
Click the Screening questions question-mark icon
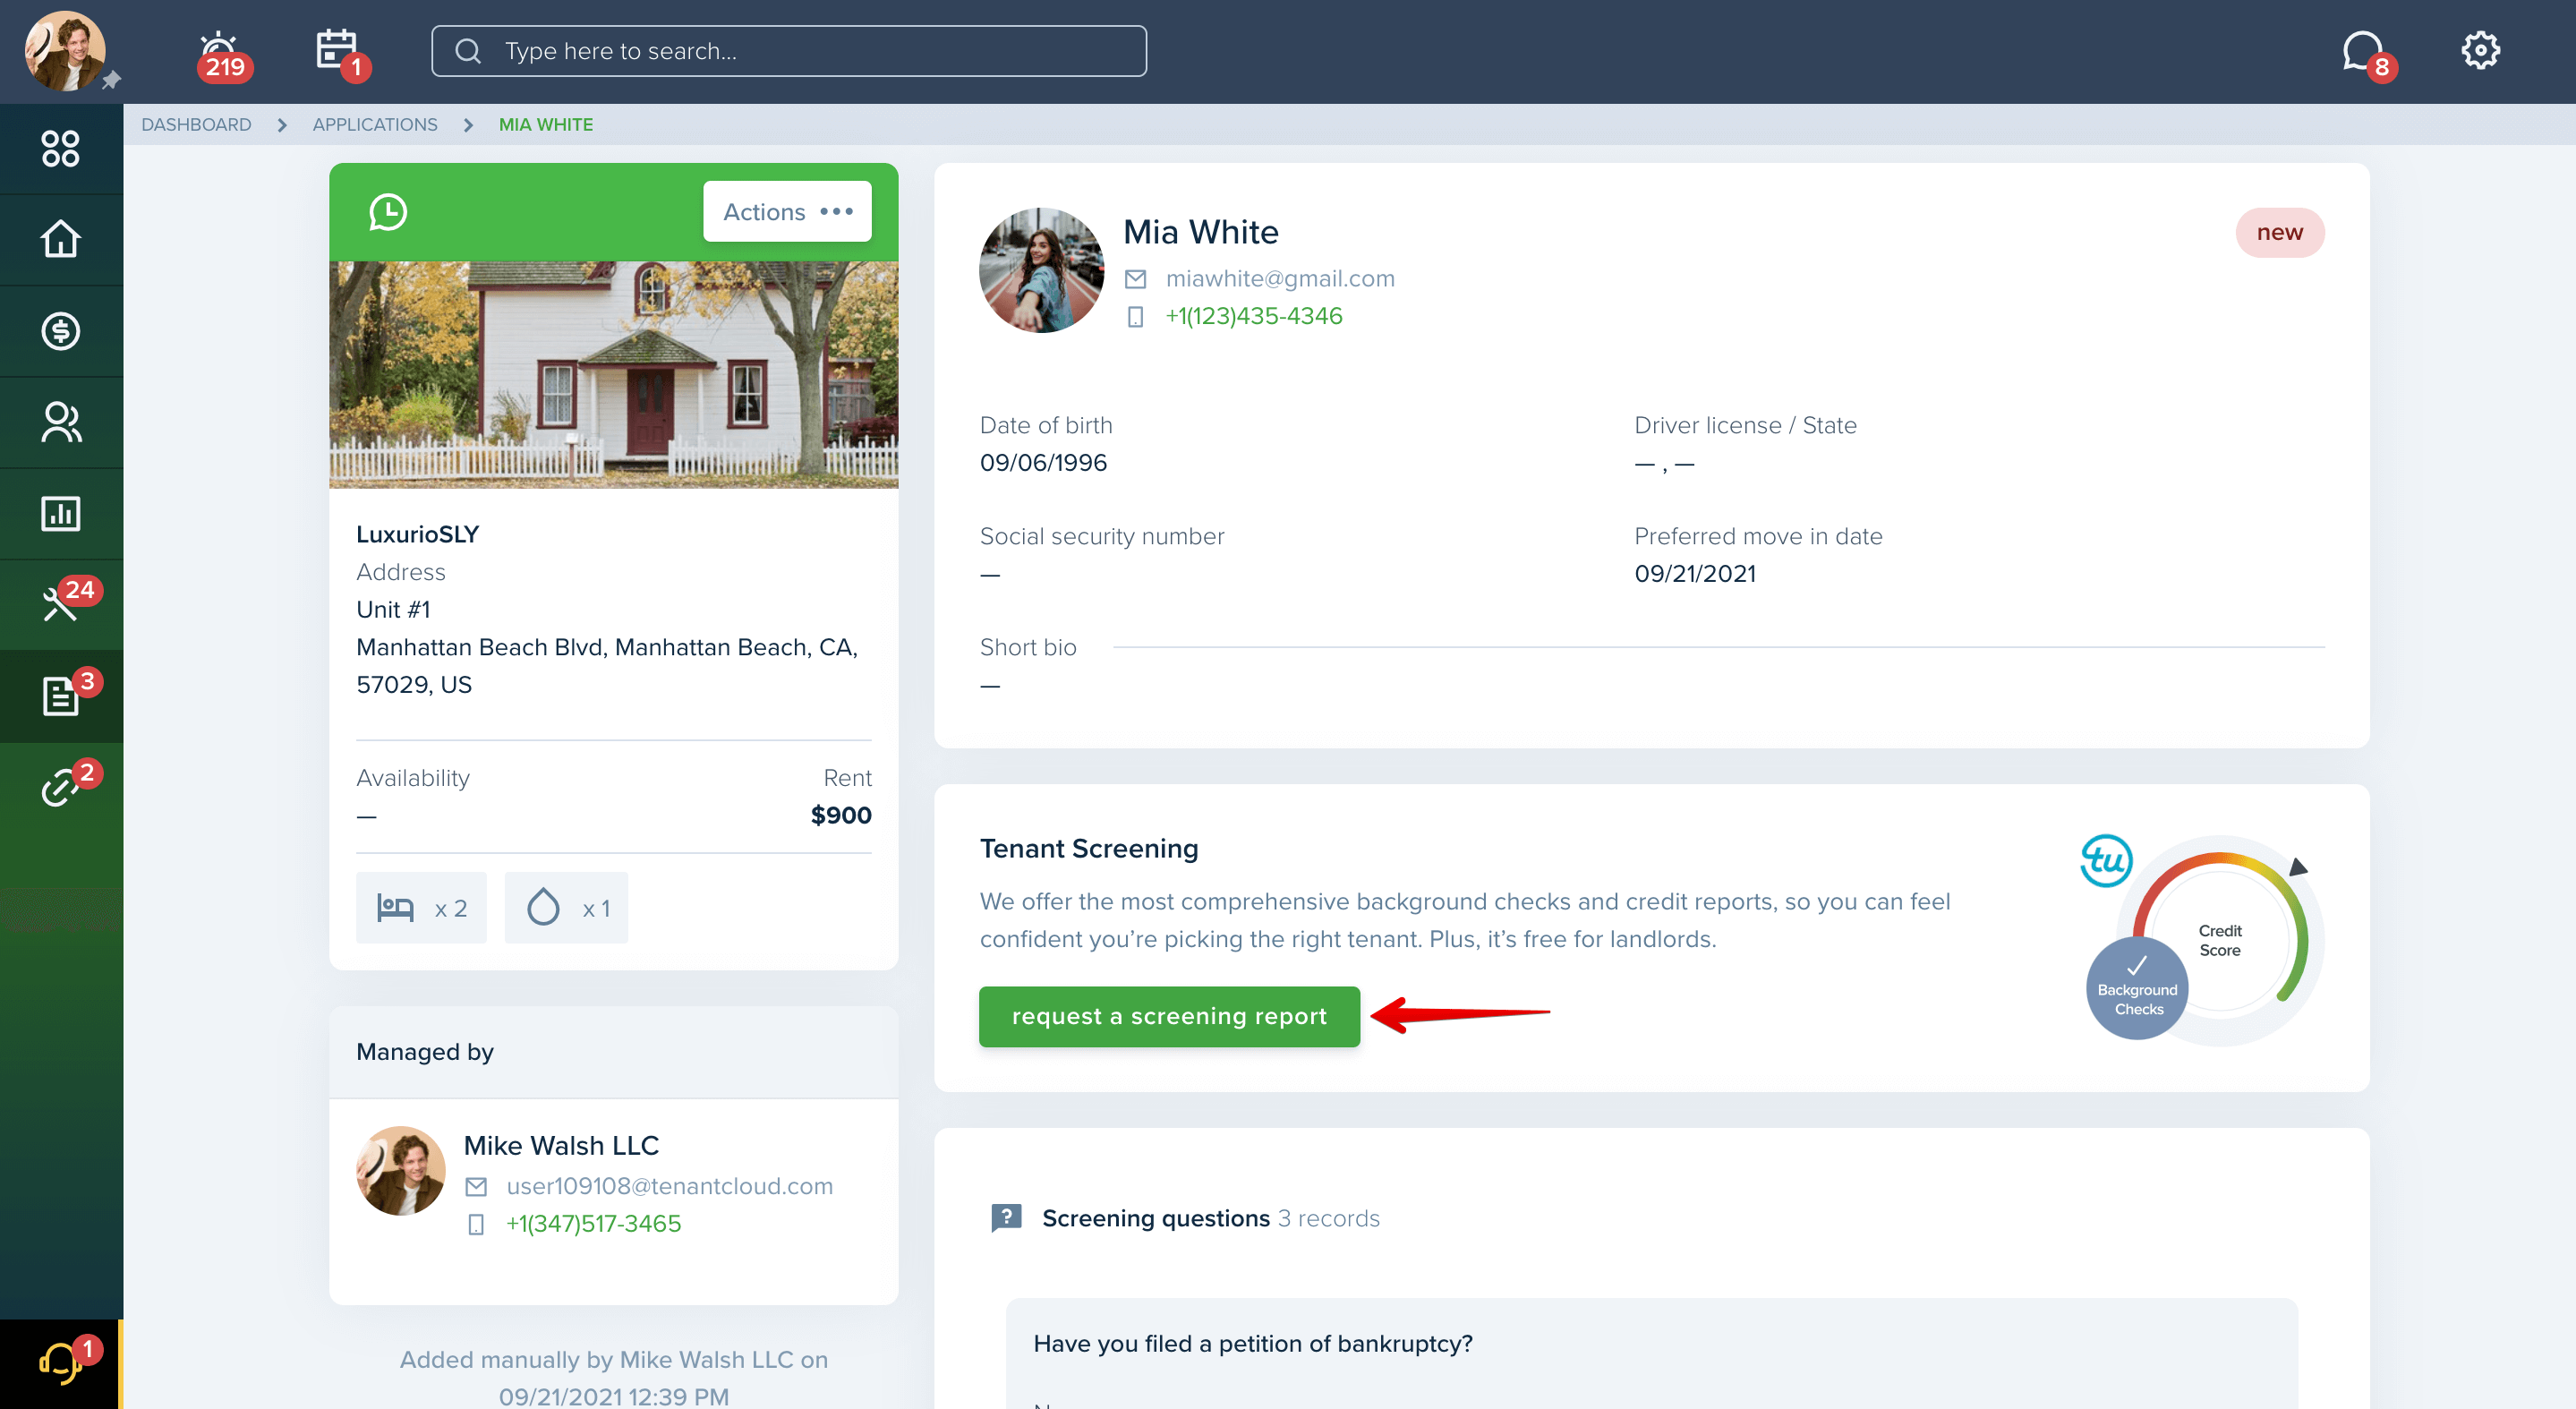click(1006, 1218)
